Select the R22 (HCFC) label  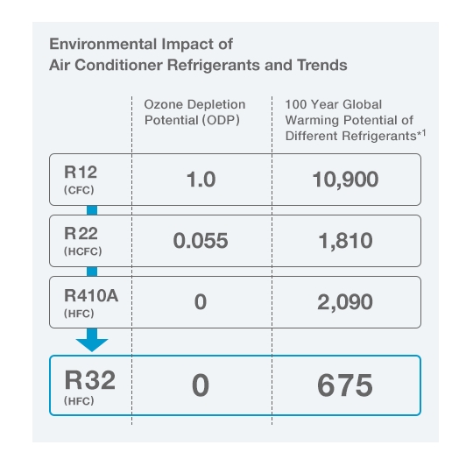(x=83, y=241)
